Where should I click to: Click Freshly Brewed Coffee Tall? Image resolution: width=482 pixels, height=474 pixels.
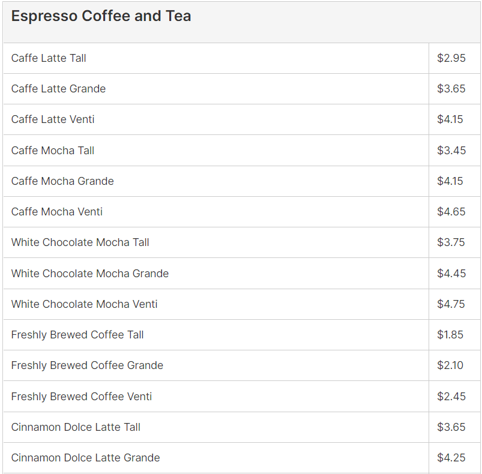point(77,335)
